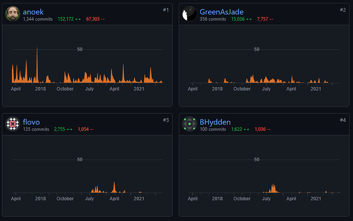The height and width of the screenshot is (221, 353).
Task: View anoek's 1,344 commits
Action: pyautogui.click(x=38, y=19)
